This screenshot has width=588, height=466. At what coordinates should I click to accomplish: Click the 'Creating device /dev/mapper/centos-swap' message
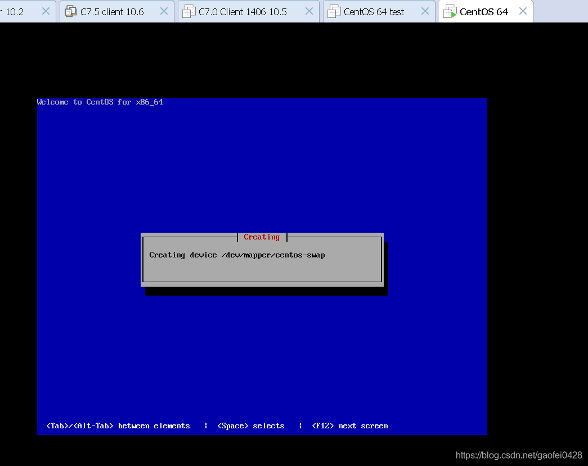point(237,255)
